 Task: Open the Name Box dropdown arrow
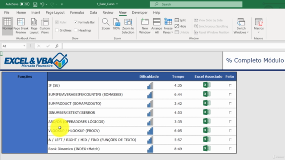pos(24,46)
